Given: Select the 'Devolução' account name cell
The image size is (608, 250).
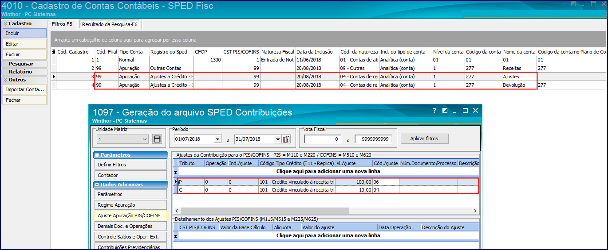Looking at the screenshot, I should 519,85.
